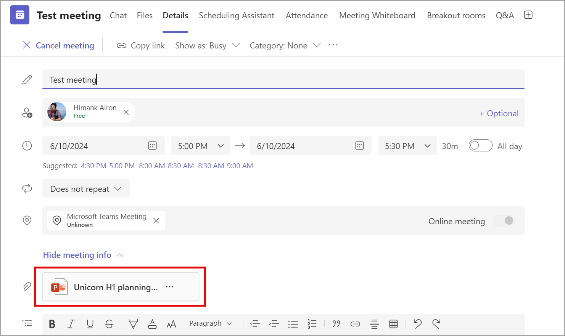The image size is (565, 336).
Task: Toggle underline formatting
Action: pos(90,324)
